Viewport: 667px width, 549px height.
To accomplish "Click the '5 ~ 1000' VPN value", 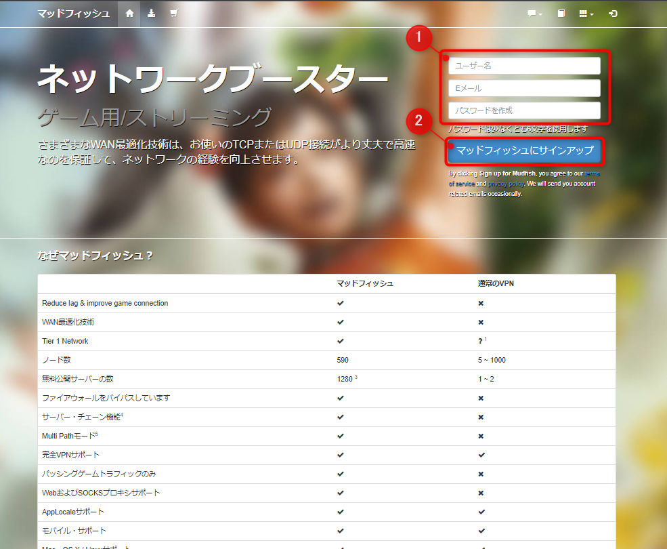I will click(x=492, y=360).
